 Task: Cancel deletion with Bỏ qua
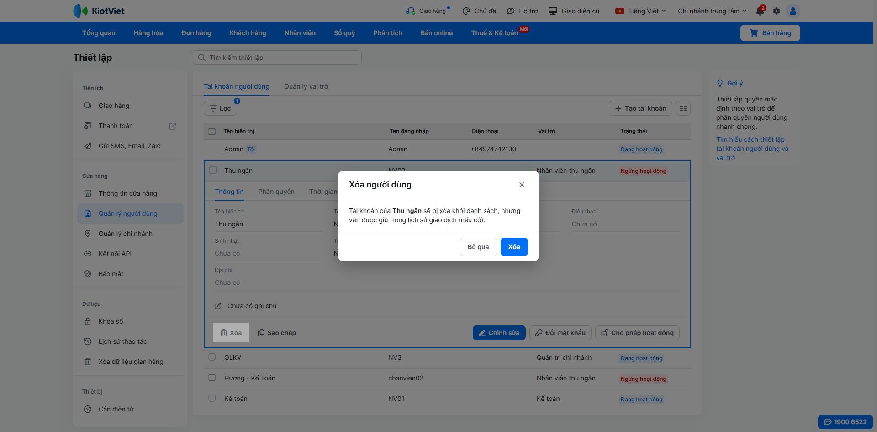(x=478, y=247)
